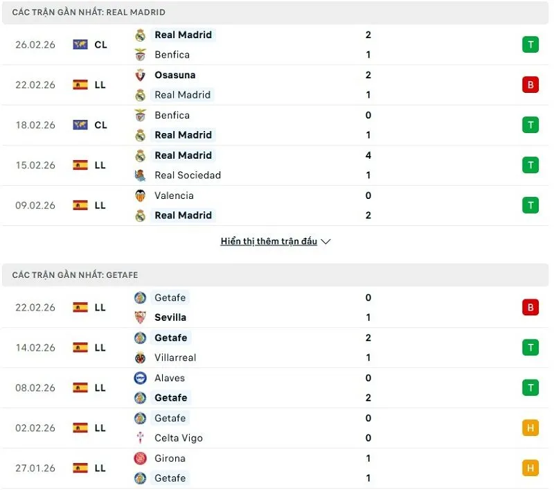Click the orange H badge for the Celta Vigo draw
This screenshot has height=490, width=554.
coord(530,428)
